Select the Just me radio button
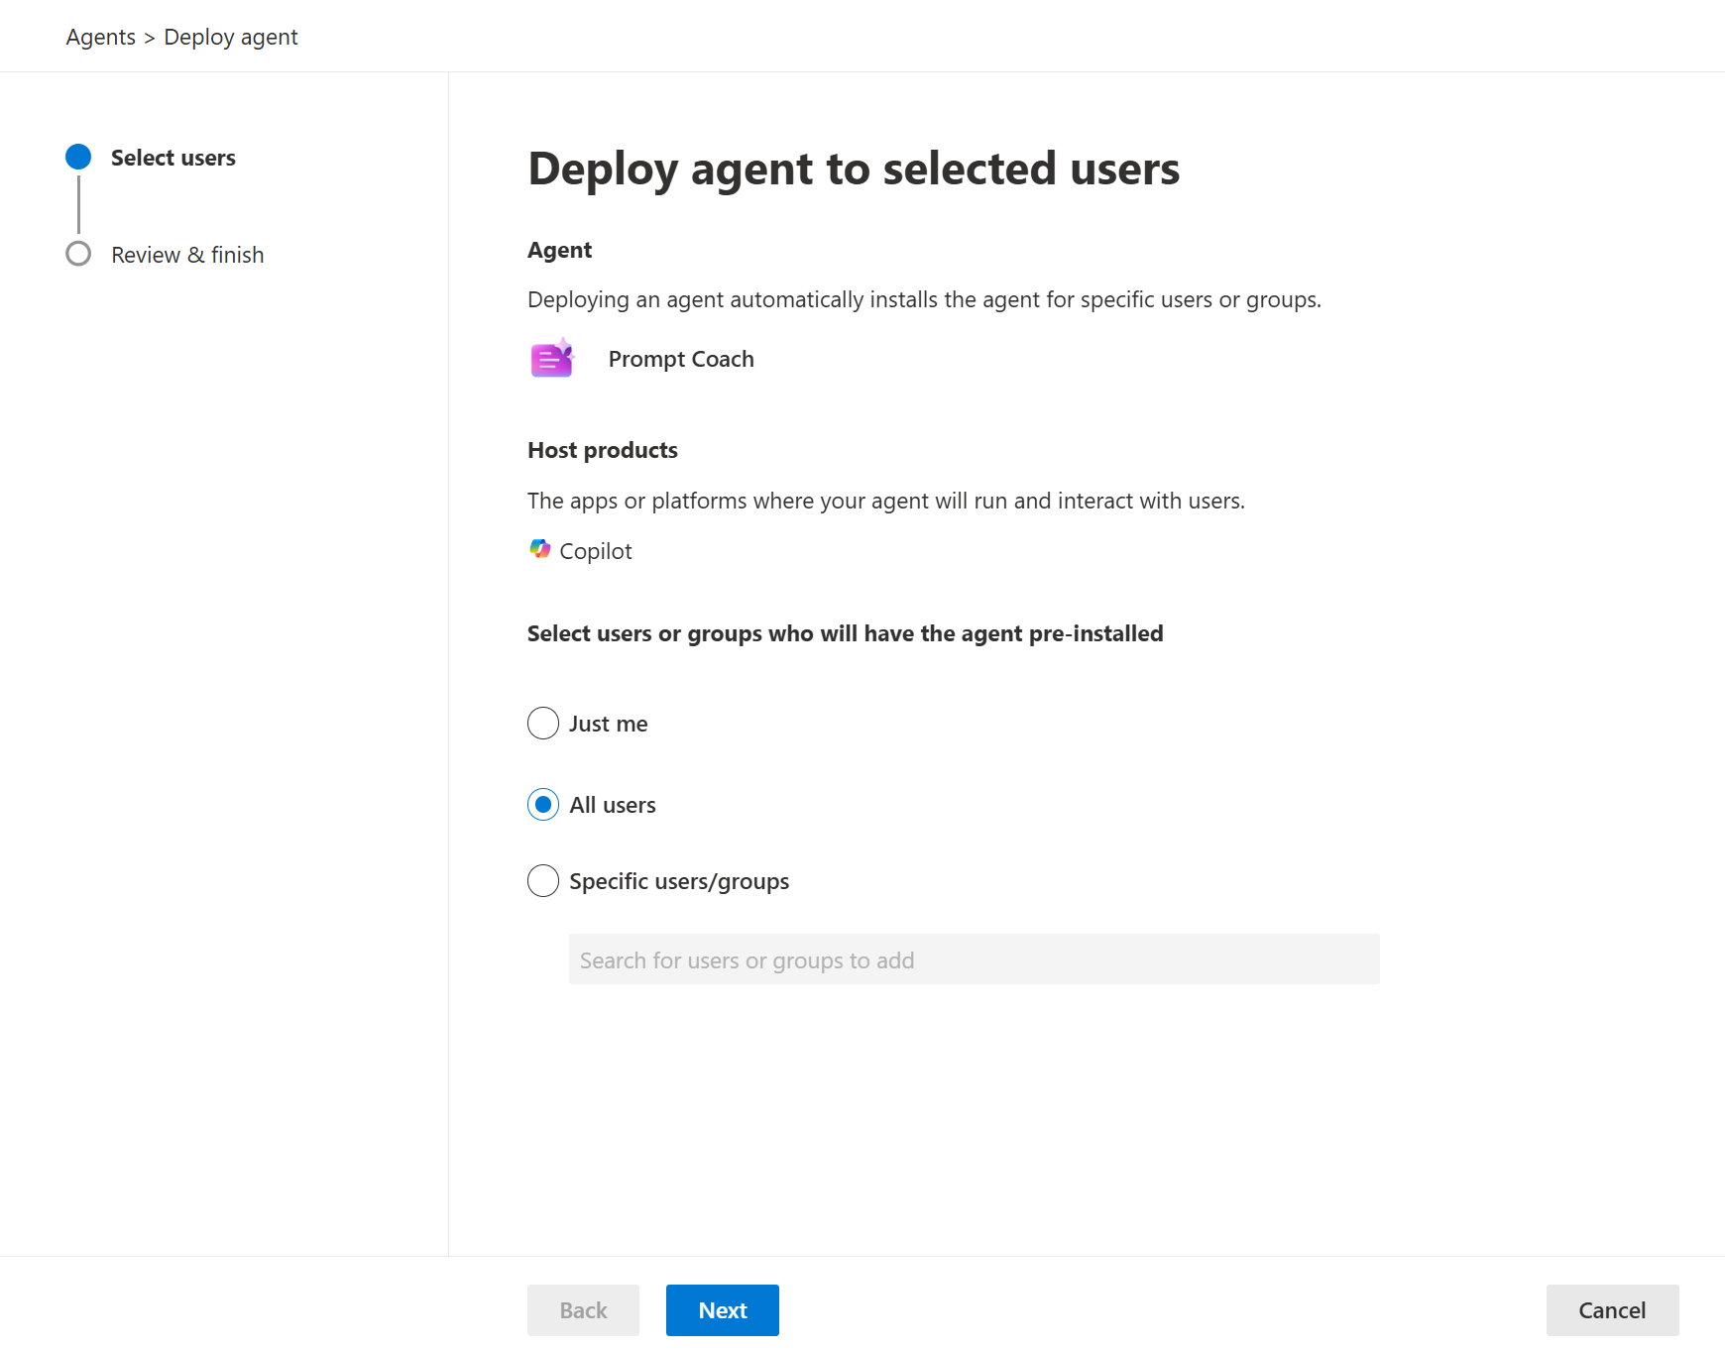 [542, 724]
